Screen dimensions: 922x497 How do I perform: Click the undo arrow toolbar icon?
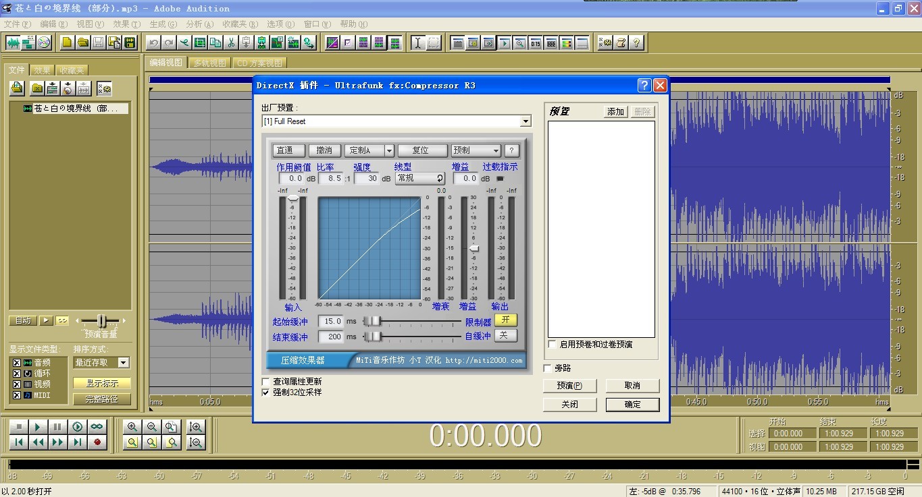pyautogui.click(x=153, y=42)
